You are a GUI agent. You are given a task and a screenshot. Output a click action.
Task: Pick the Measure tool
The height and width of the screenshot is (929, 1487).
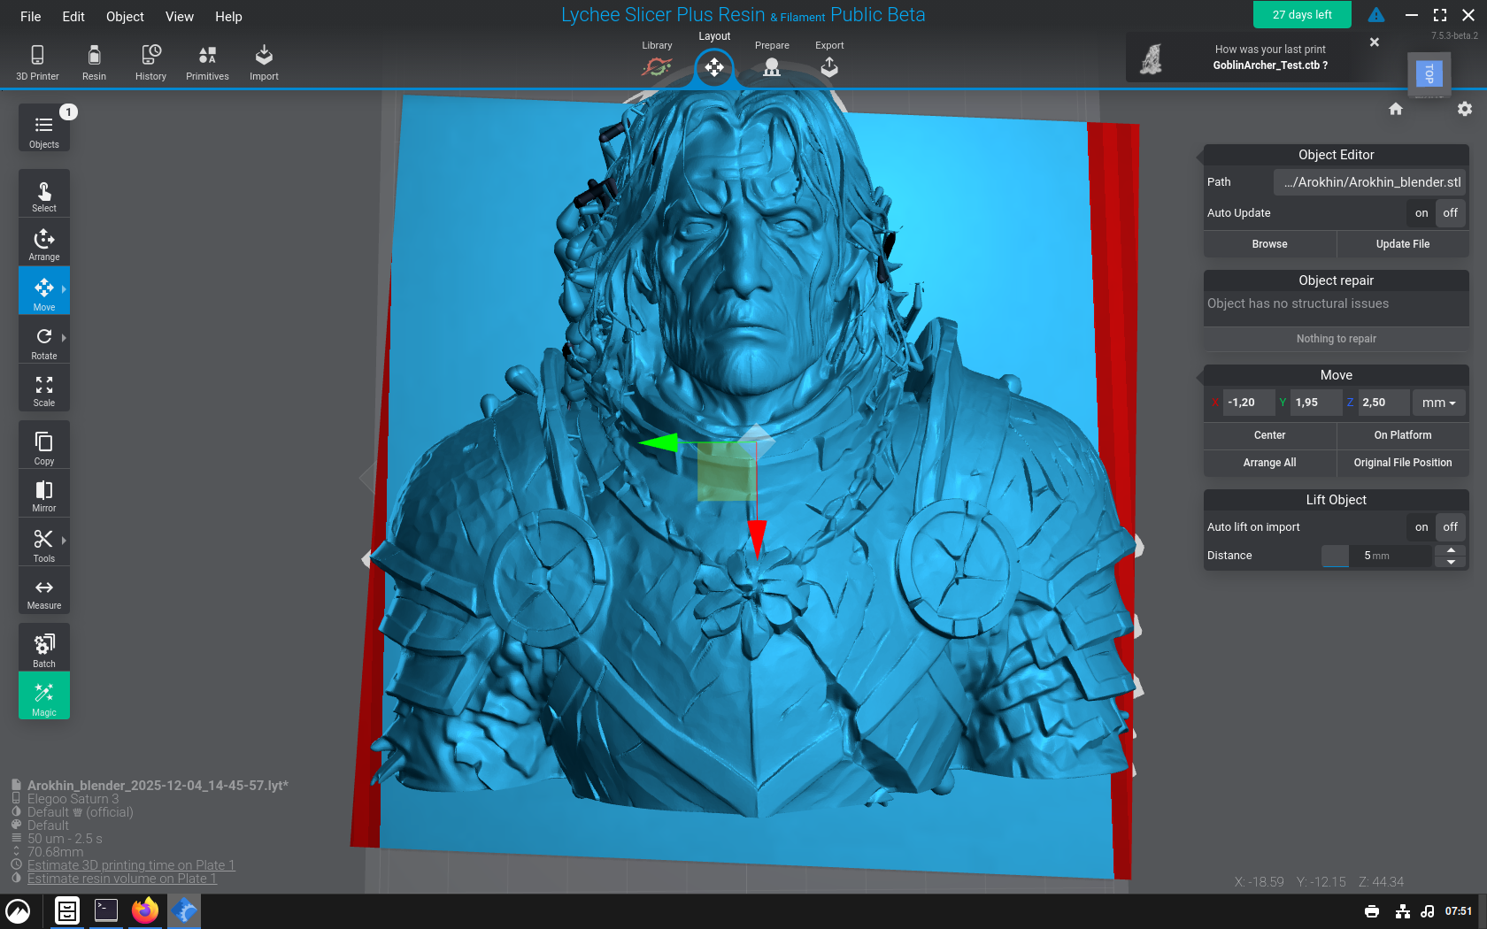point(44,592)
